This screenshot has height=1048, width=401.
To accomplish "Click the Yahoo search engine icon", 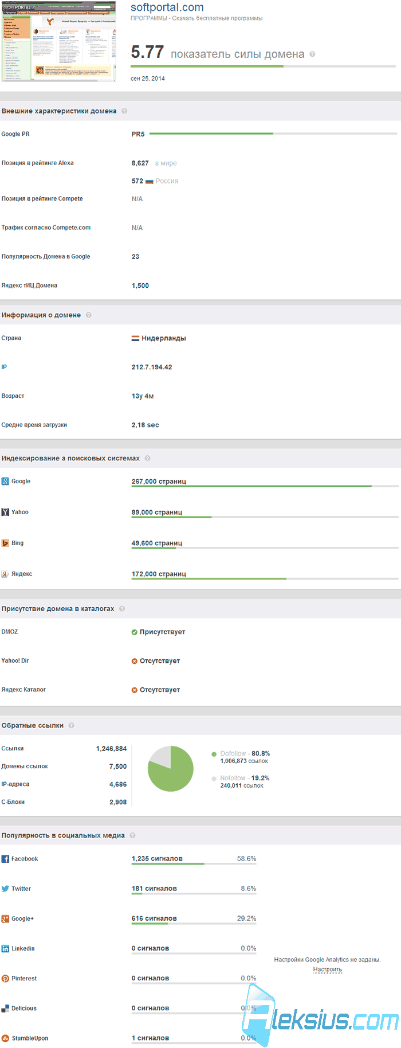I will tap(5, 513).
